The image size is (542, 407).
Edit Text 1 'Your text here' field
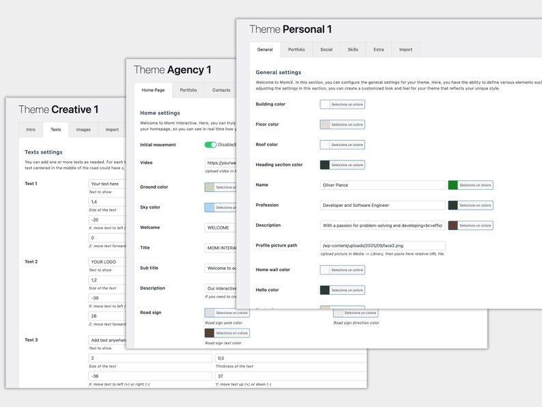(x=107, y=184)
